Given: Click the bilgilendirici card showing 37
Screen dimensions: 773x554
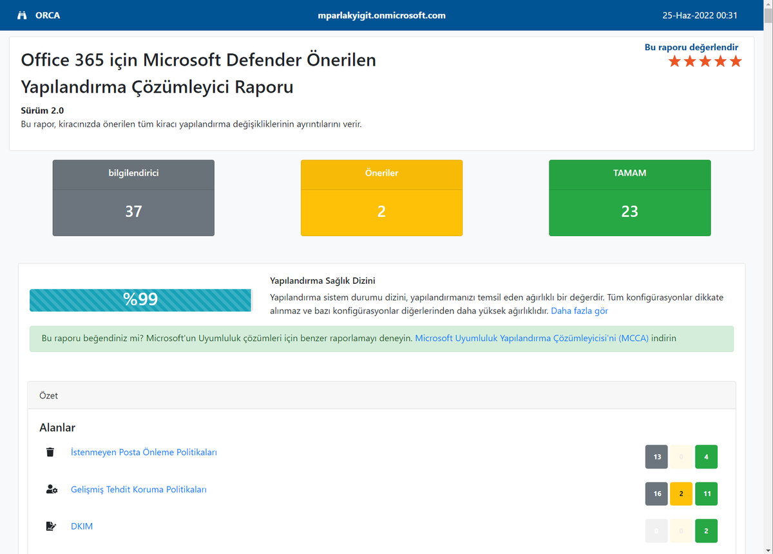Looking at the screenshot, I should pyautogui.click(x=133, y=198).
